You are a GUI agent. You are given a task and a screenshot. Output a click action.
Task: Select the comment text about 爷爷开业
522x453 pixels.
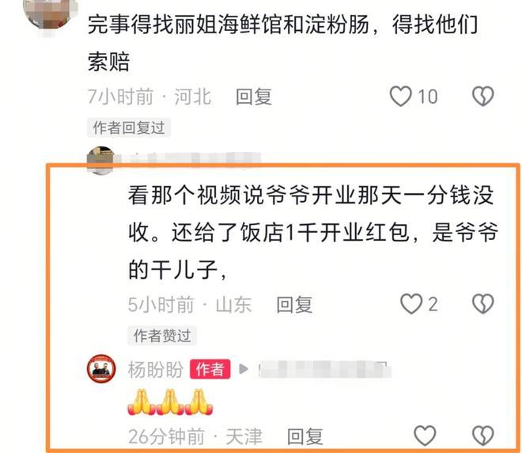(312, 232)
